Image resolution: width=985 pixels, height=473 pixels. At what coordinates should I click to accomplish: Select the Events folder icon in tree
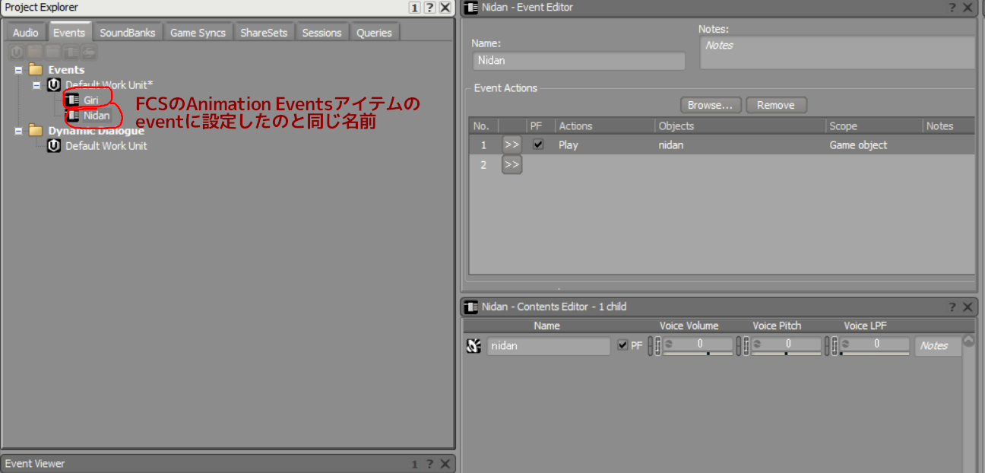(36, 69)
